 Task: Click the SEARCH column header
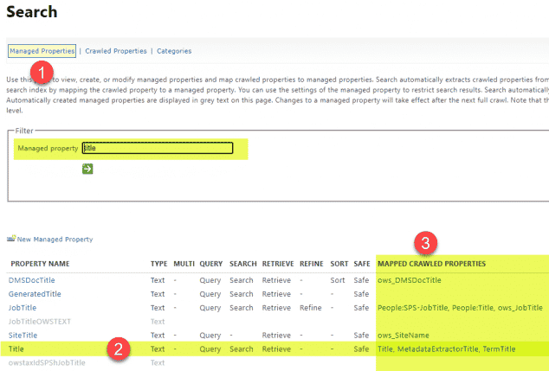point(243,264)
